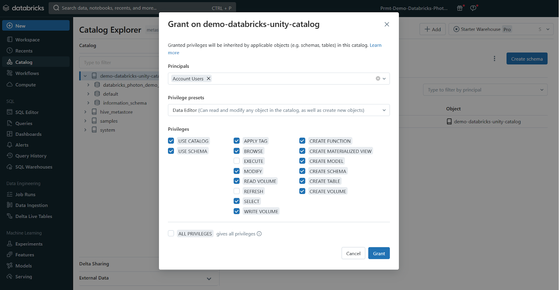This screenshot has width=559, height=290.
Task: Uncheck the USE CATALOG privilege
Action: point(171,141)
